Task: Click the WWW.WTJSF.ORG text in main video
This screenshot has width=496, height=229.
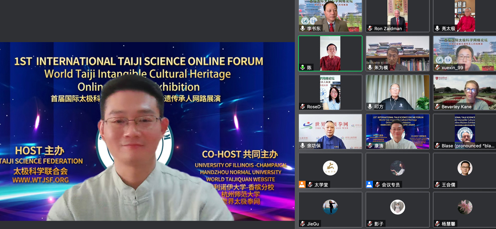Action: click(41, 180)
